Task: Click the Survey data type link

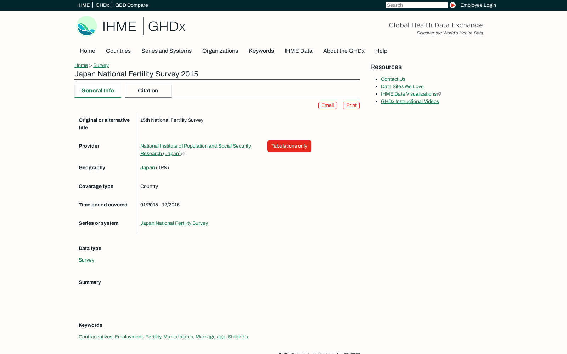Action: point(86,260)
